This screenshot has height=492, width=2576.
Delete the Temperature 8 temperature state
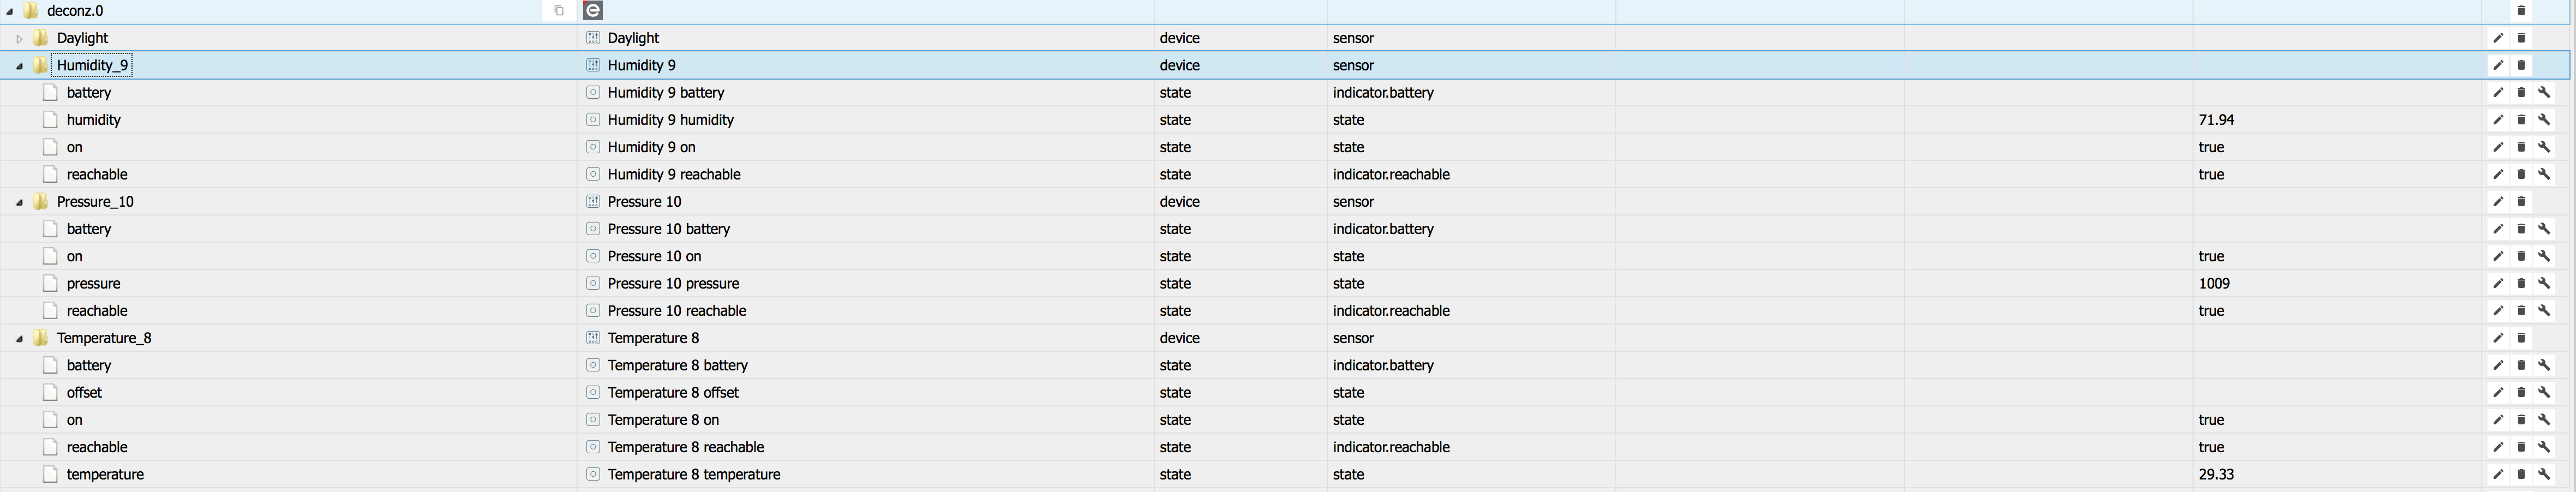click(x=2521, y=475)
